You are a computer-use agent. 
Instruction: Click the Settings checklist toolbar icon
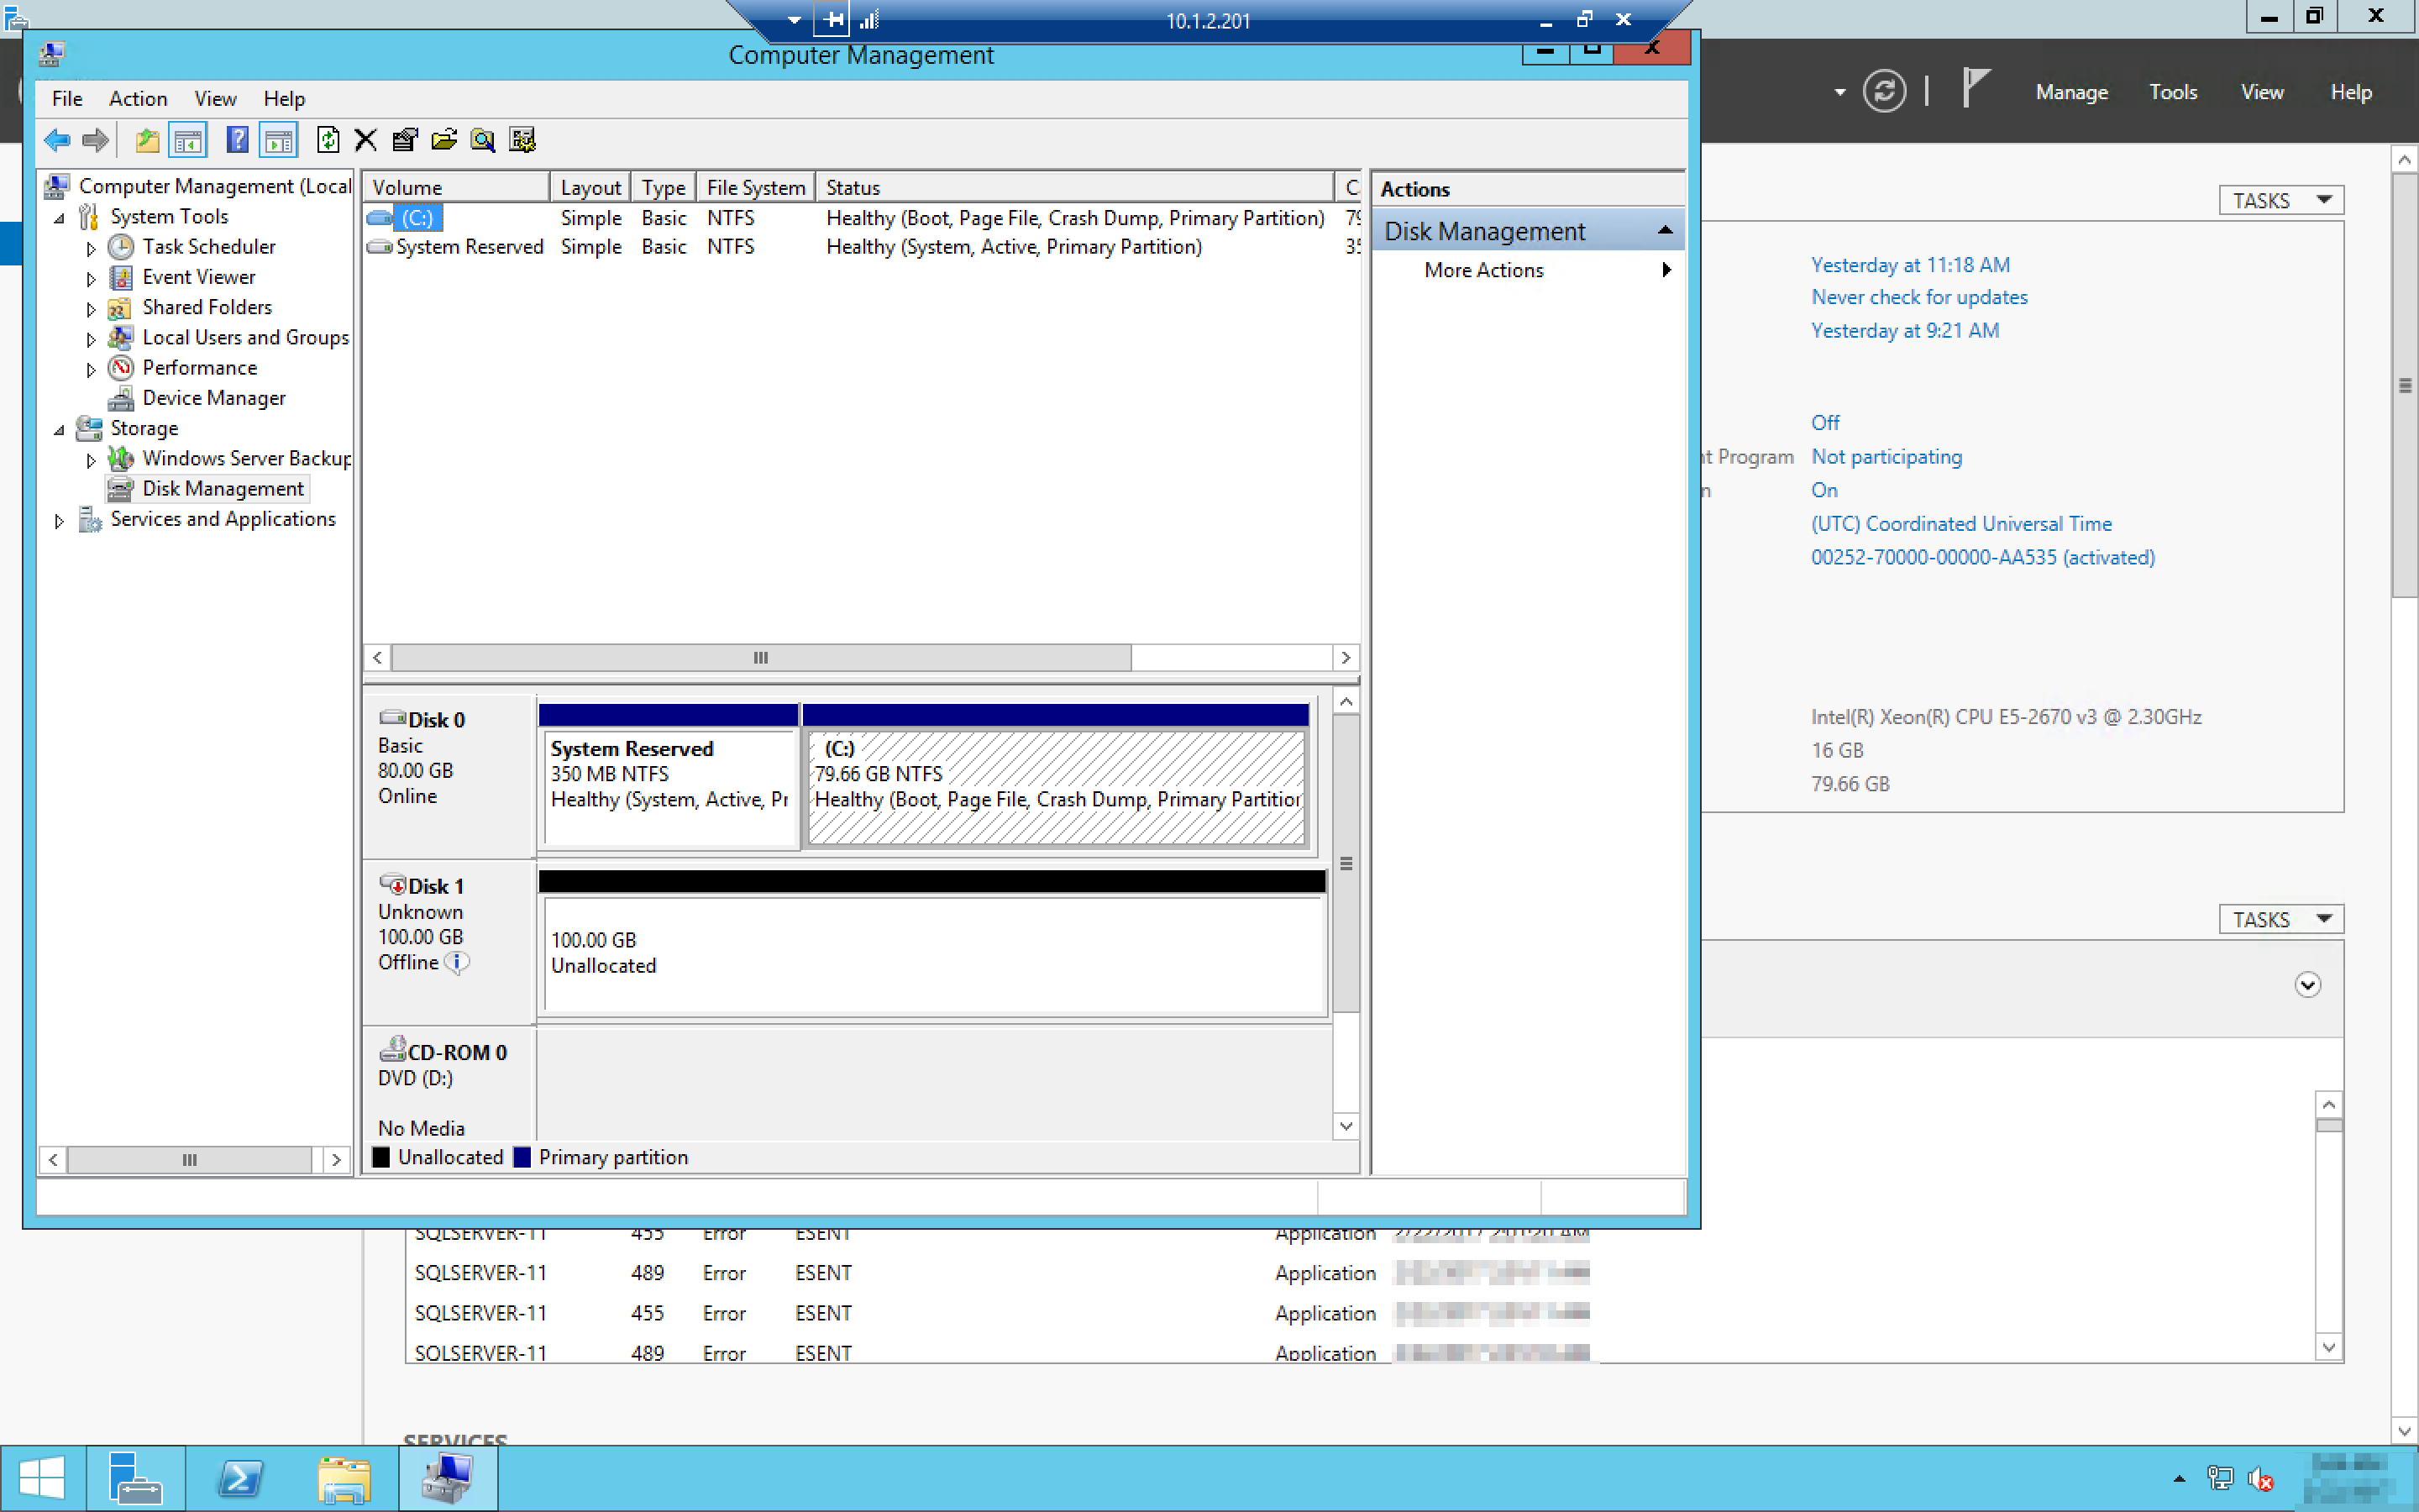[522, 140]
